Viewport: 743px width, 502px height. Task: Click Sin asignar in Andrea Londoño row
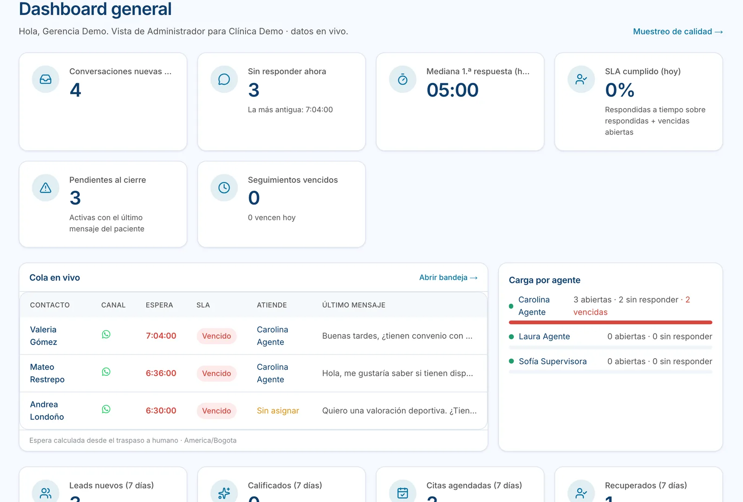click(x=278, y=411)
